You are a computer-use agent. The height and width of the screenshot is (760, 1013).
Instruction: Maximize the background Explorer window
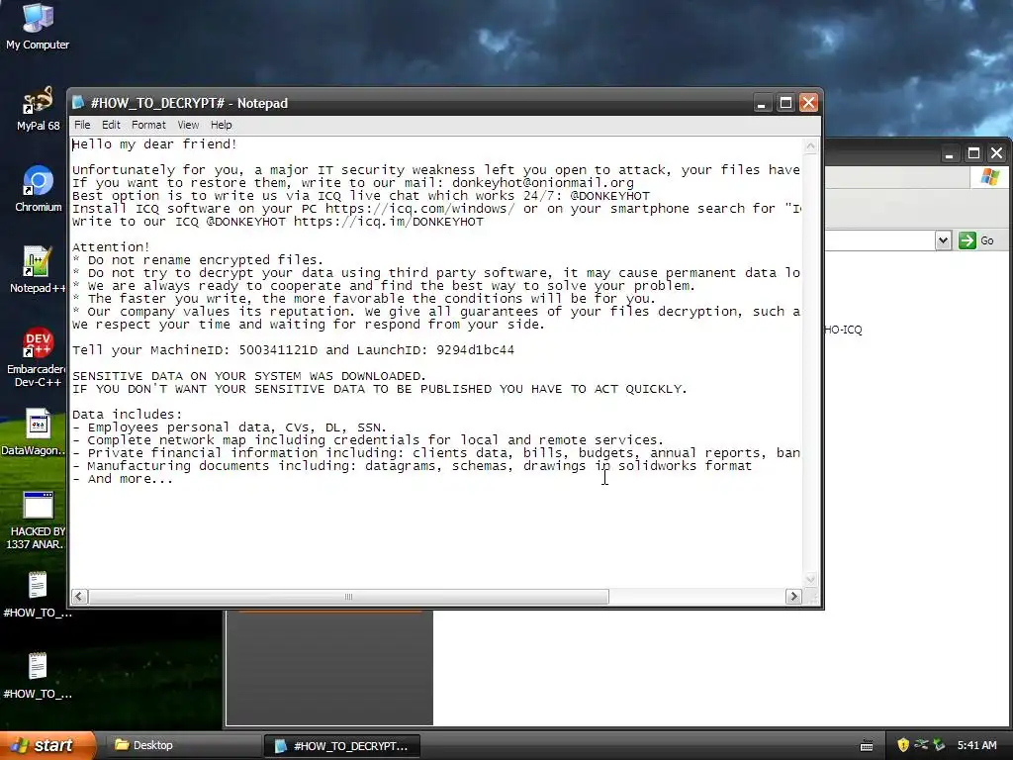tap(973, 153)
